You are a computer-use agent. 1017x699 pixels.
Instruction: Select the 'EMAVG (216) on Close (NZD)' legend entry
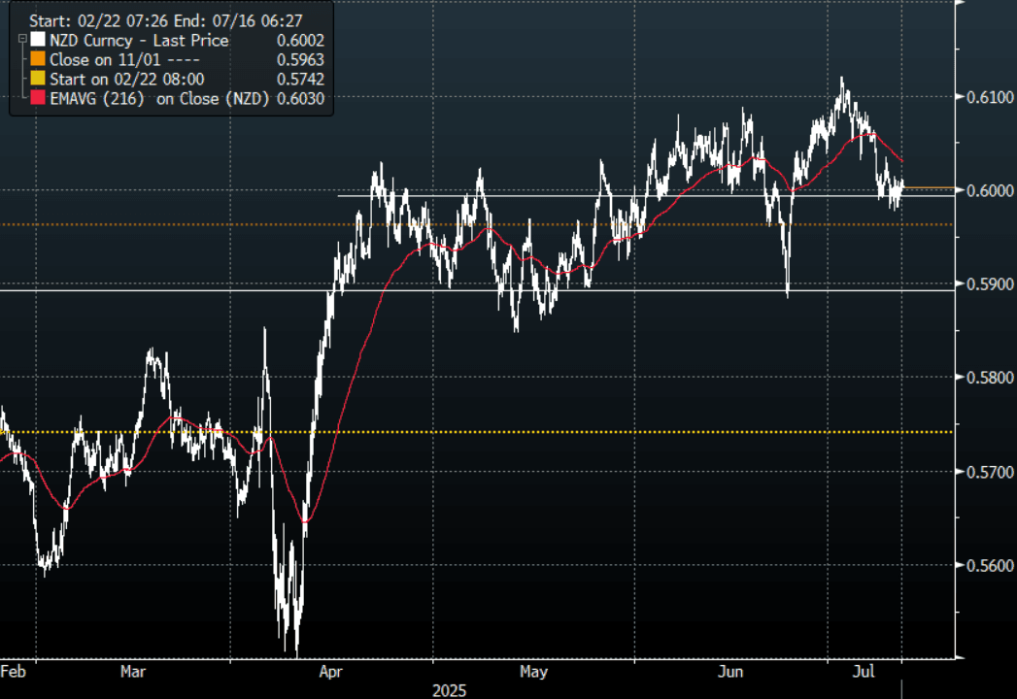click(159, 99)
